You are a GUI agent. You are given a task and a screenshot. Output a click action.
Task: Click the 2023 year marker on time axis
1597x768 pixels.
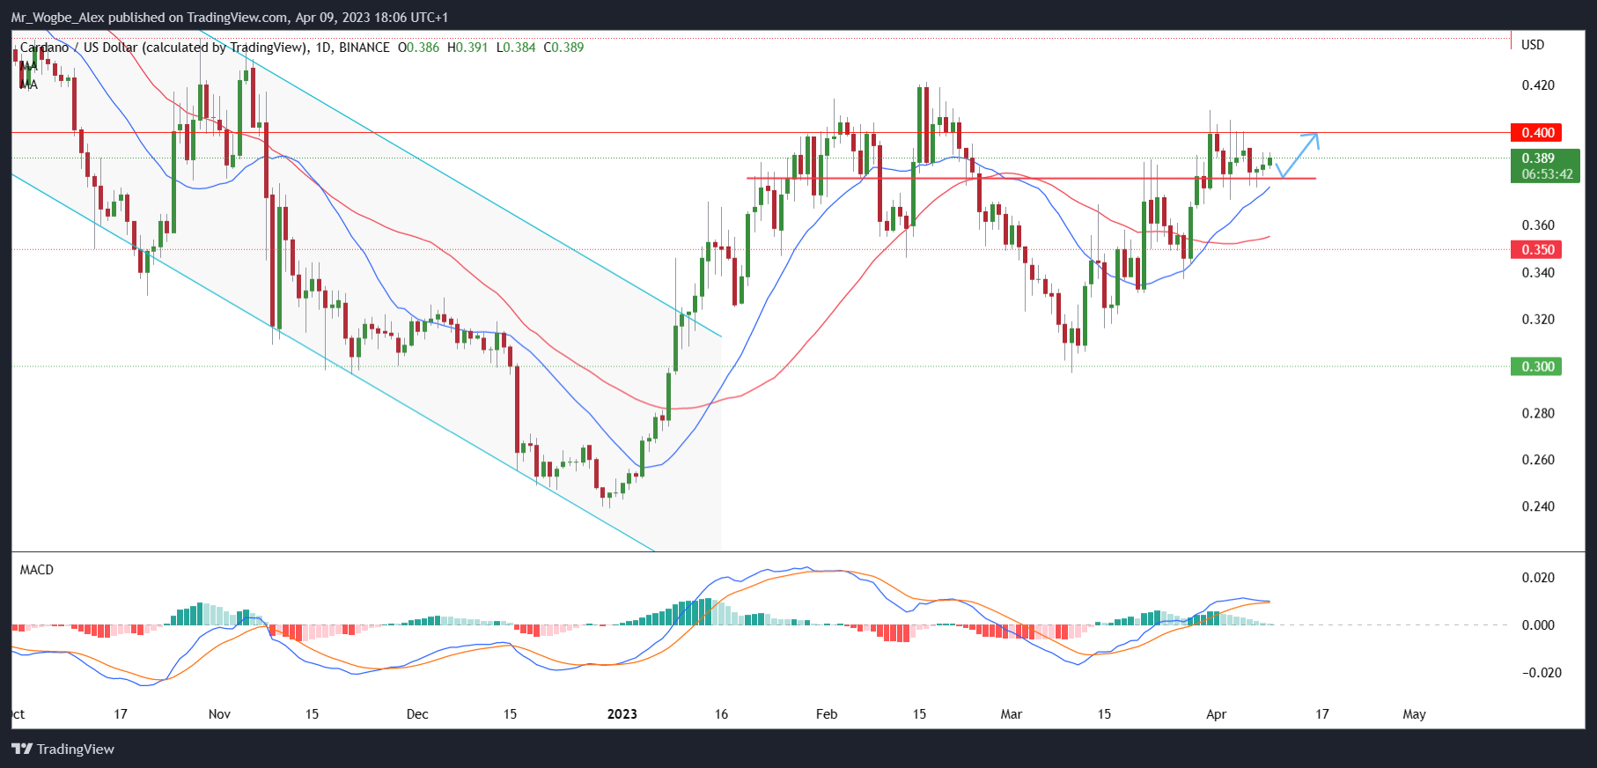(x=622, y=713)
